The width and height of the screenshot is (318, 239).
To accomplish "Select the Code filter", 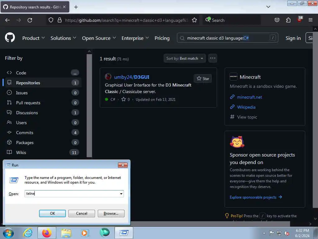I will (x=42, y=73).
